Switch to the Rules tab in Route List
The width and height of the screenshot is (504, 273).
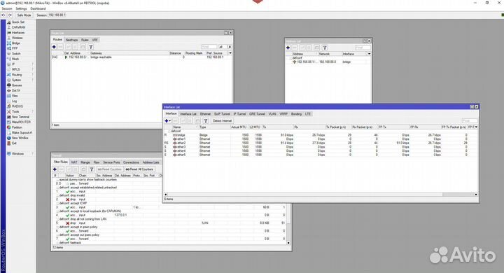[x=85, y=40]
